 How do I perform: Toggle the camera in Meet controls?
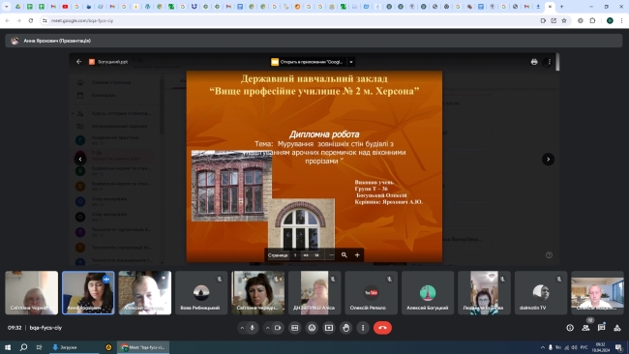pos(278,328)
